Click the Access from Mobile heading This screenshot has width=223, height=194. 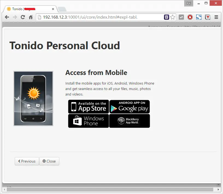96,73
